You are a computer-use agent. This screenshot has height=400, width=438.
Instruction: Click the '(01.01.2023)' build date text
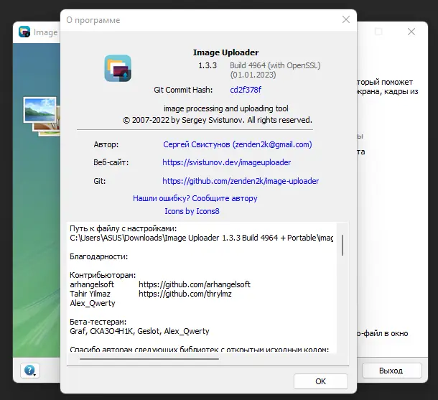coord(253,75)
